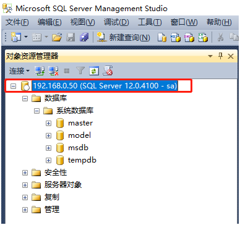
Task: Click the master database cylinder icon
Action: [60, 123]
